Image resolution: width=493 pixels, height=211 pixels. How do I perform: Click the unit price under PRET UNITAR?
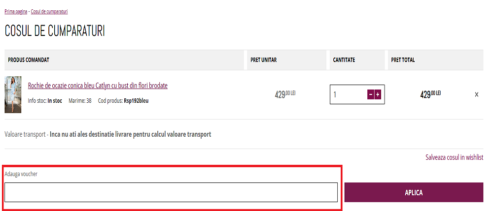pyautogui.click(x=284, y=94)
